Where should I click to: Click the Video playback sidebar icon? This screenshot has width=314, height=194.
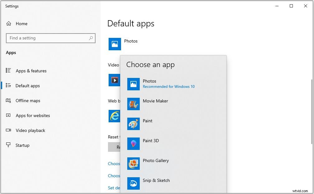point(9,130)
